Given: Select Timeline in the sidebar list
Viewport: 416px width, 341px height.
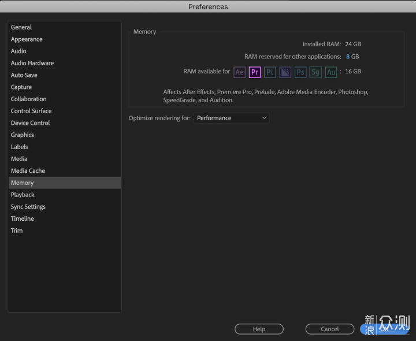Looking at the screenshot, I should [x=65, y=218].
